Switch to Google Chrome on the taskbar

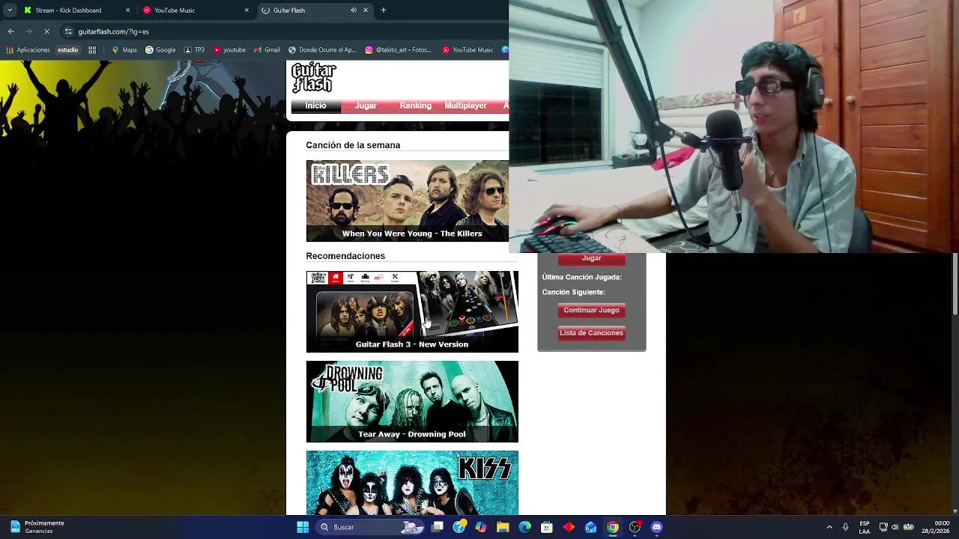point(613,527)
